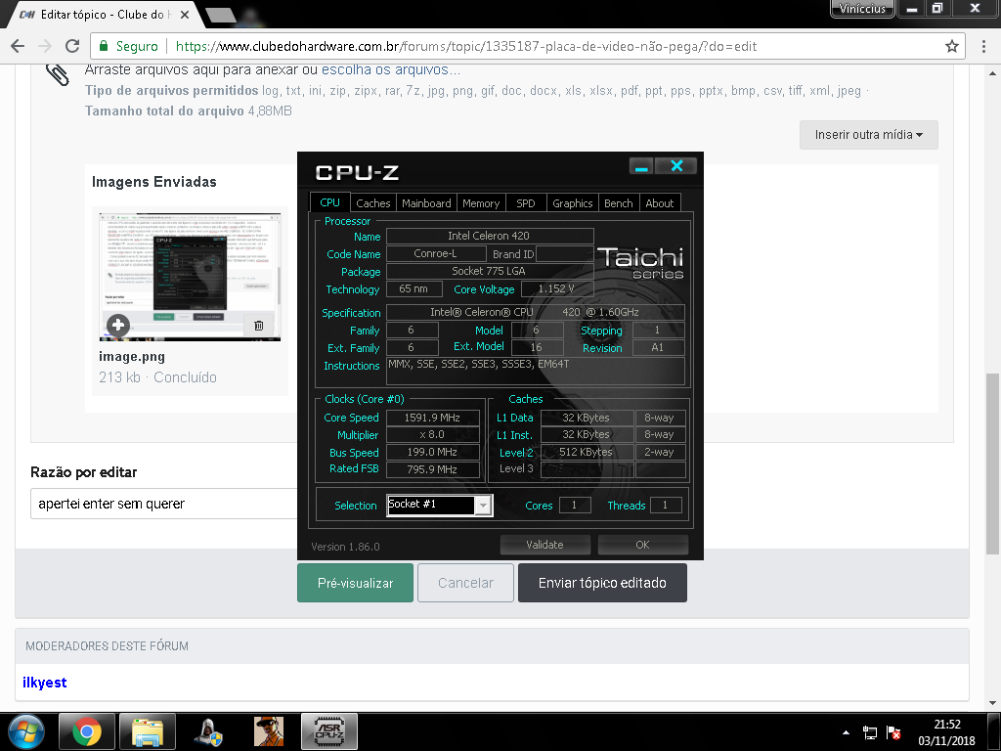Click the Bus Speed value 199.0 MHz
The width and height of the screenshot is (1001, 751).
(x=433, y=452)
